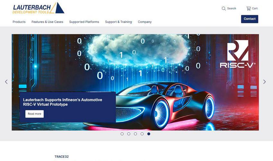Screen dimensions: 273x161
Task: Go to previous slide with left arrow
Action: 6,82
